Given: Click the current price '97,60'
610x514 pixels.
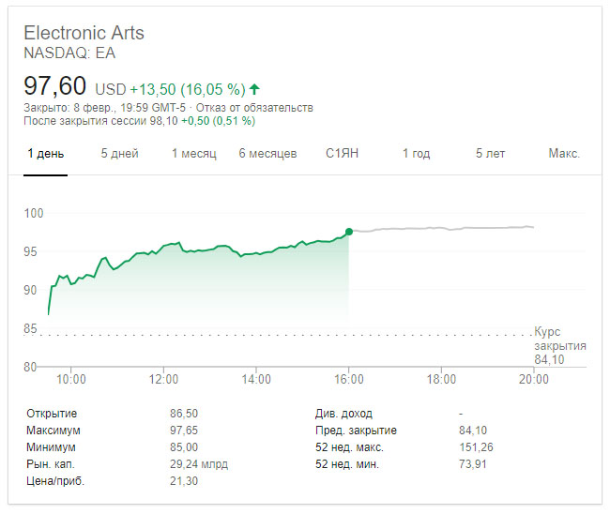Looking at the screenshot, I should click(x=54, y=86).
